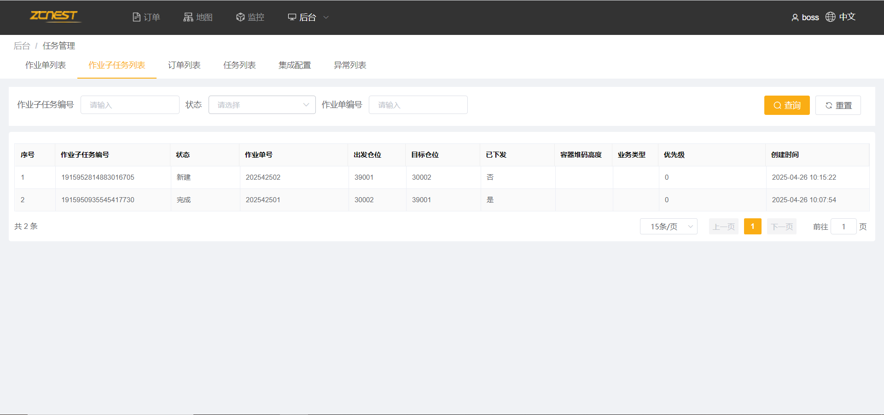This screenshot has width=884, height=415.
Task: Open the 地图 map navigation icon
Action: [x=188, y=17]
